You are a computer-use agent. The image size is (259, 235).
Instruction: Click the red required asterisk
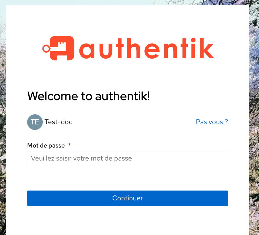coord(69,145)
